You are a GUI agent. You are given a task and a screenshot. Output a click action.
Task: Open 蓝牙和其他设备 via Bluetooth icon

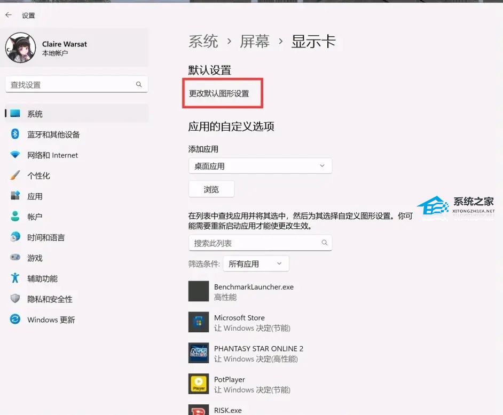tap(15, 134)
